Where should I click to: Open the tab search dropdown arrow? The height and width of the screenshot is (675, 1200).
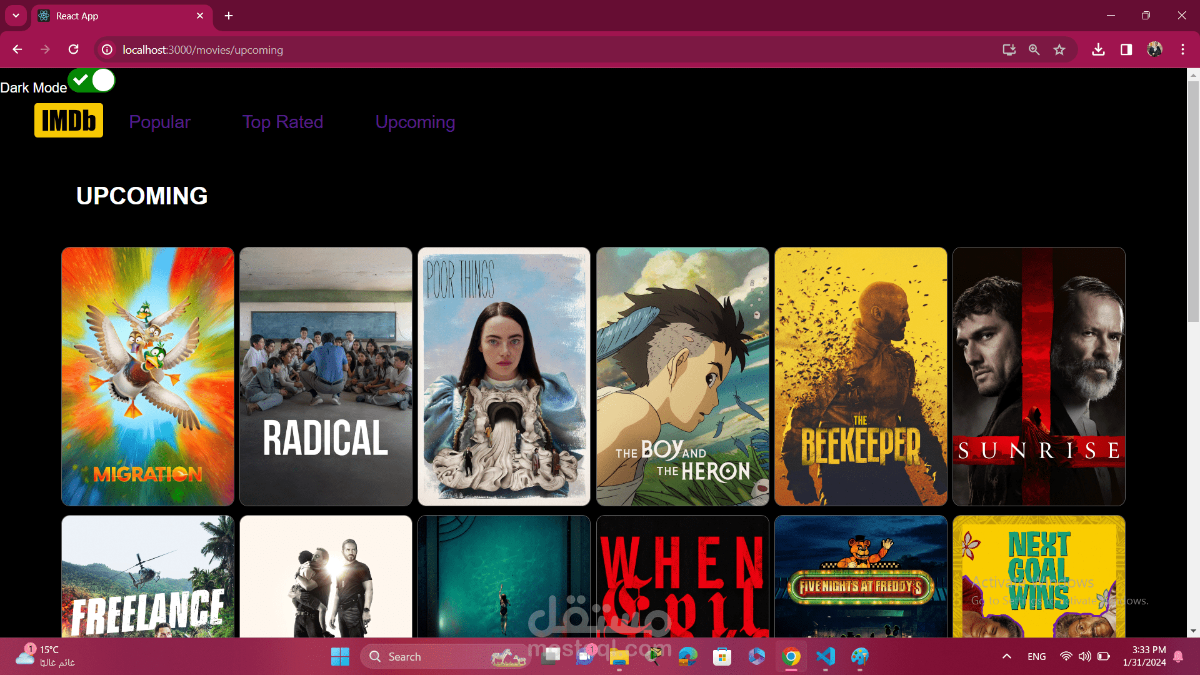pyautogui.click(x=16, y=16)
